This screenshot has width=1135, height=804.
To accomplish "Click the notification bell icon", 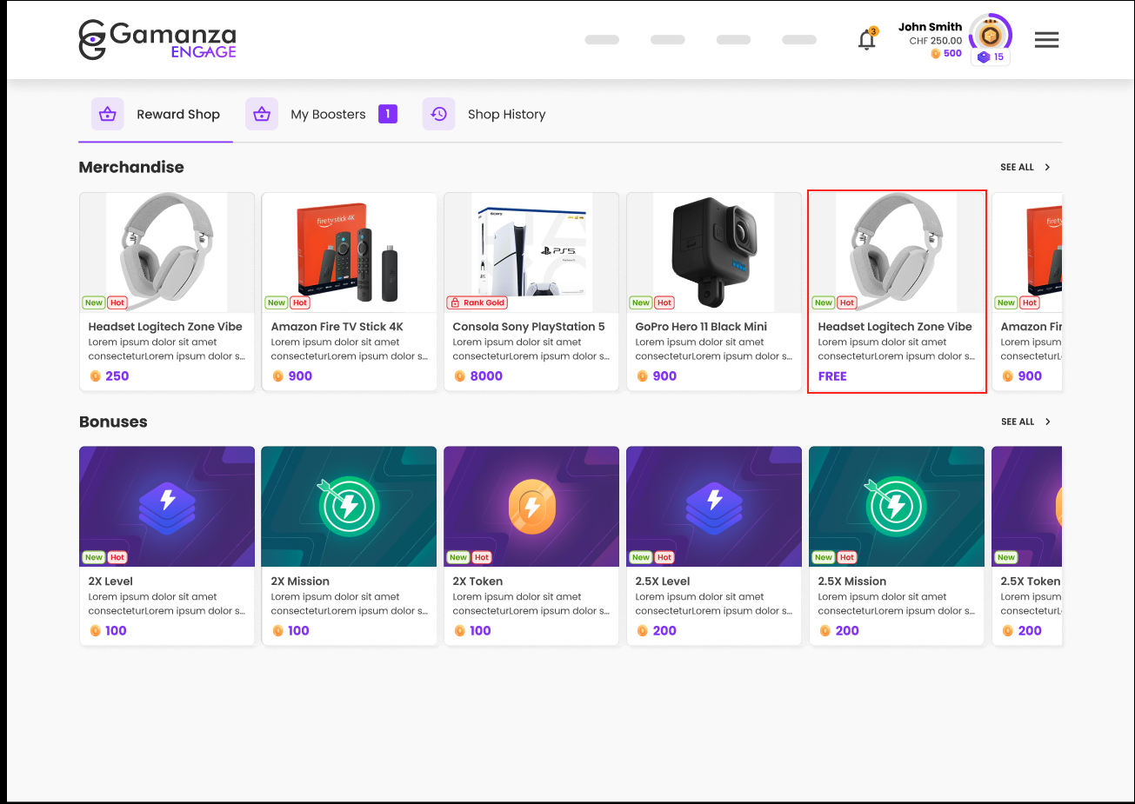I will pos(866,40).
